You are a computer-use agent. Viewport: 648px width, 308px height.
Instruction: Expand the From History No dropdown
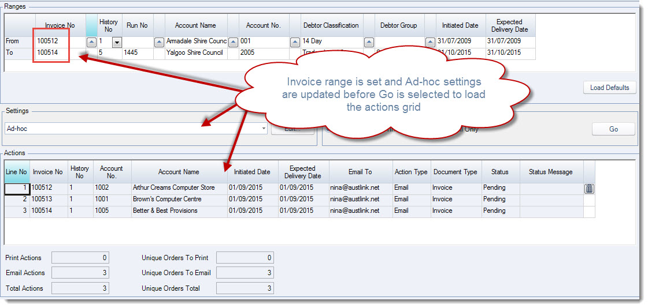[117, 42]
